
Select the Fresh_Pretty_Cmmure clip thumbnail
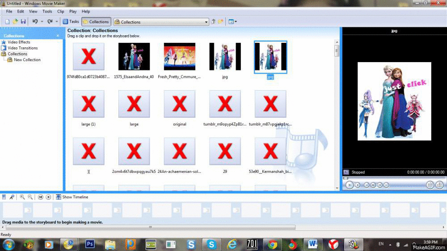point(179,57)
